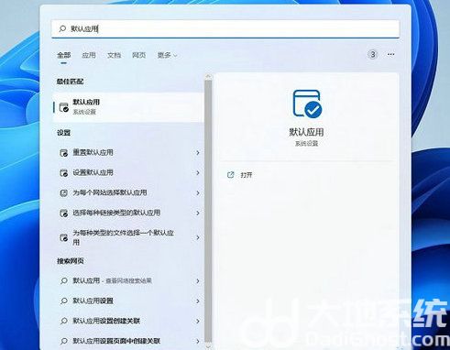Expand the 重置默认应用 chevron
This screenshot has height=350, width=450.
[198, 152]
